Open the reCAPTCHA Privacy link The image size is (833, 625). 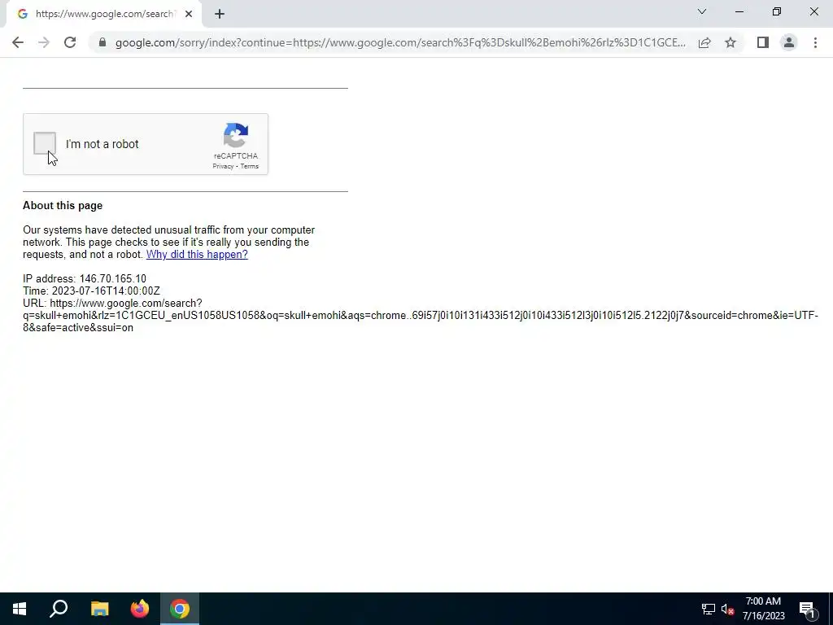[223, 166]
